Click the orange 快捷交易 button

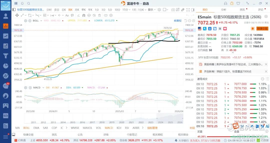click(x=262, y=28)
